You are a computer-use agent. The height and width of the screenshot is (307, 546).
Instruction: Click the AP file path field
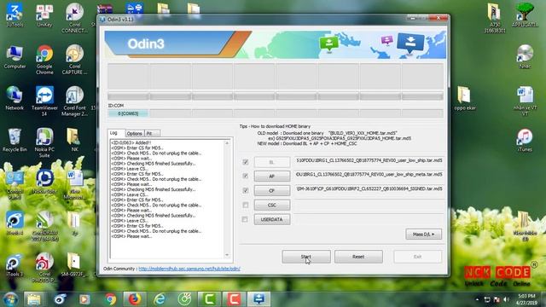click(x=369, y=174)
